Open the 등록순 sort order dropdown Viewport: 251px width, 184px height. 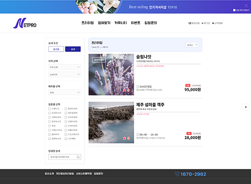pos(192,45)
